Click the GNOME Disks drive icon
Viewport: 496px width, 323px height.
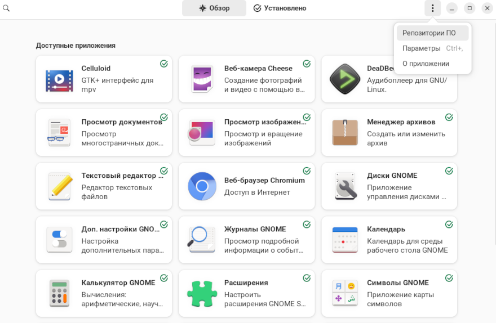[344, 186]
